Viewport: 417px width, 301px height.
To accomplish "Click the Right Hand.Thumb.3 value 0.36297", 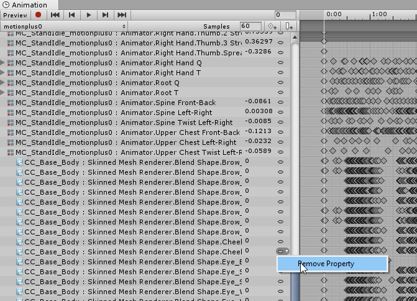I will point(259,42).
